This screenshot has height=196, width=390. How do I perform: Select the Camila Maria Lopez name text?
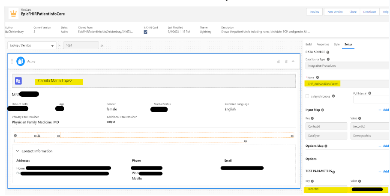pos(55,81)
